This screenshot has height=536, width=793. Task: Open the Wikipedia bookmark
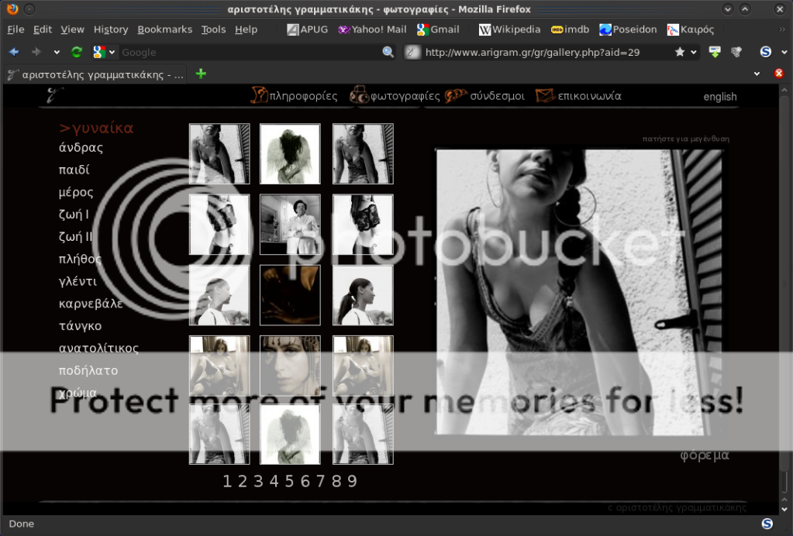pos(509,29)
